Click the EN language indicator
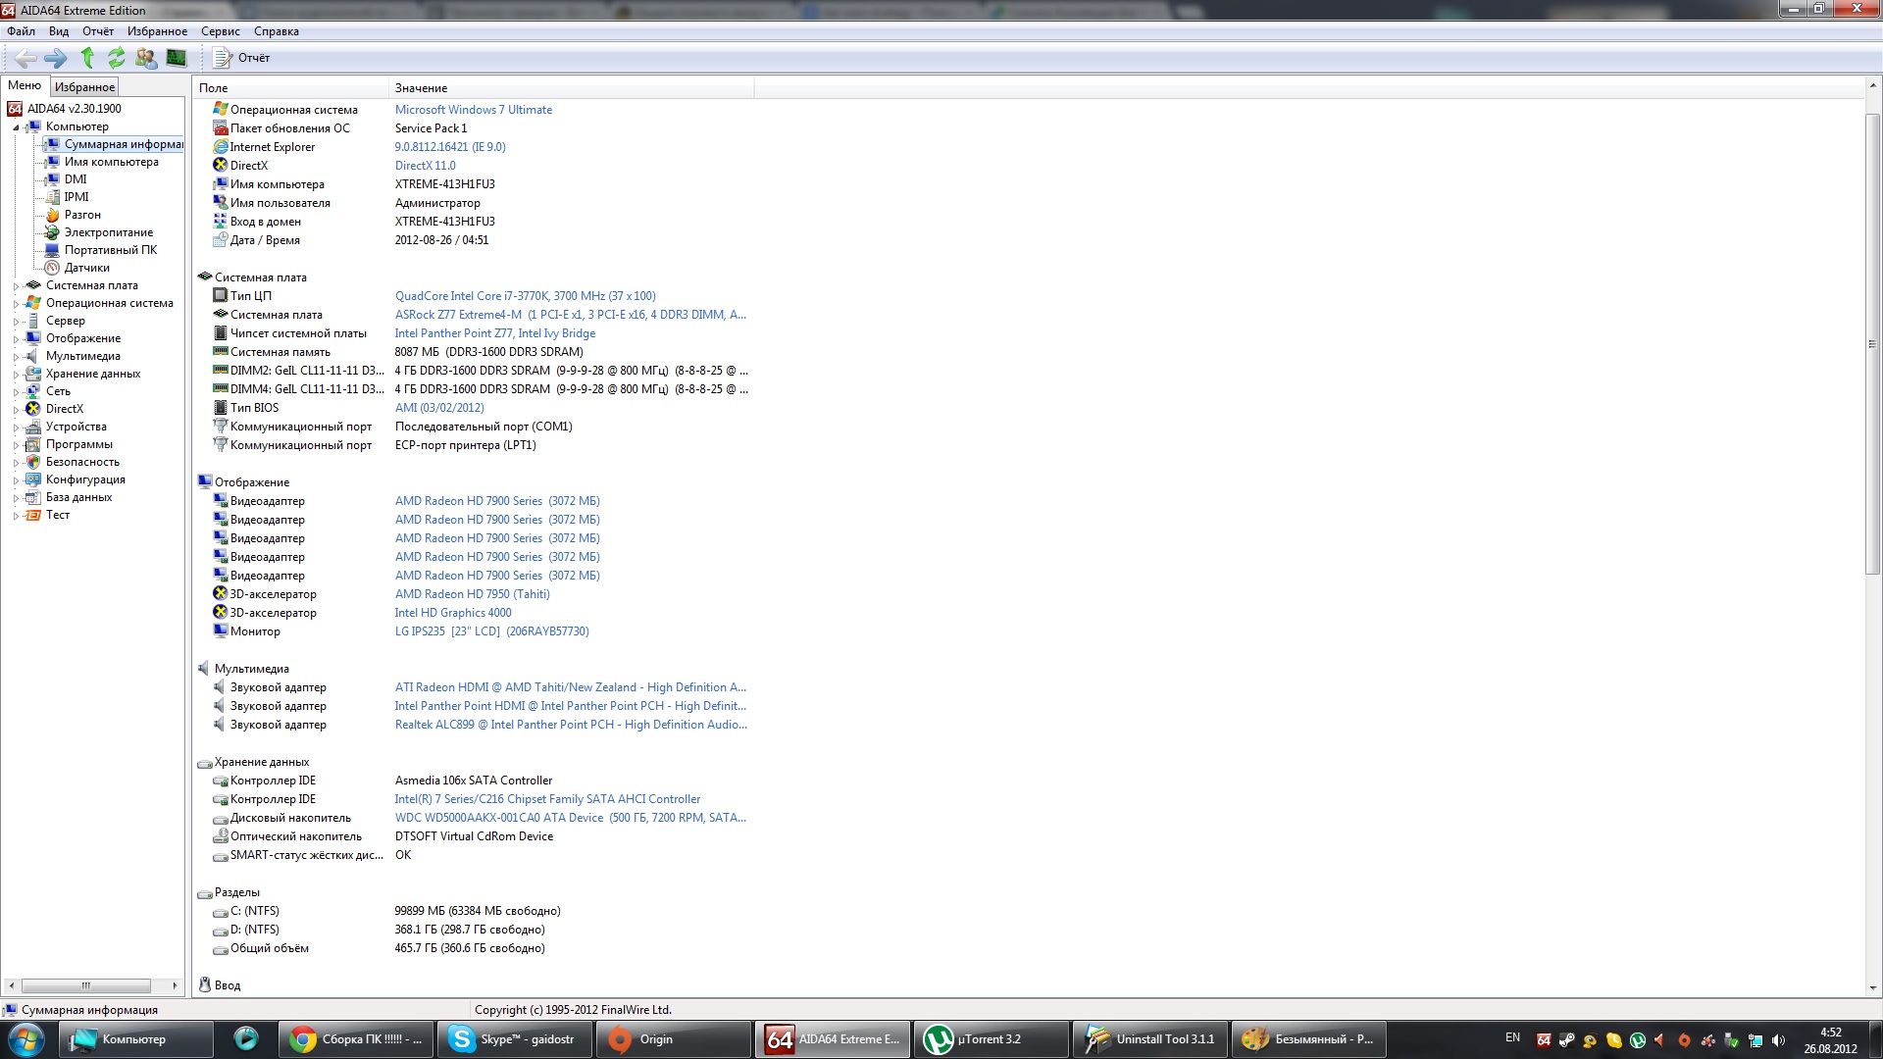The height and width of the screenshot is (1059, 1883). click(x=1512, y=1037)
